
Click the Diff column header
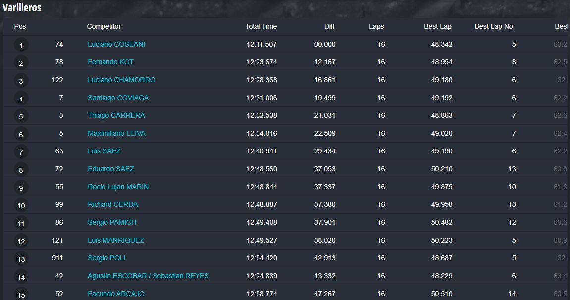(329, 27)
